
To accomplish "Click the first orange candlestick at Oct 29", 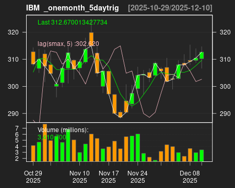I will (33, 58).
